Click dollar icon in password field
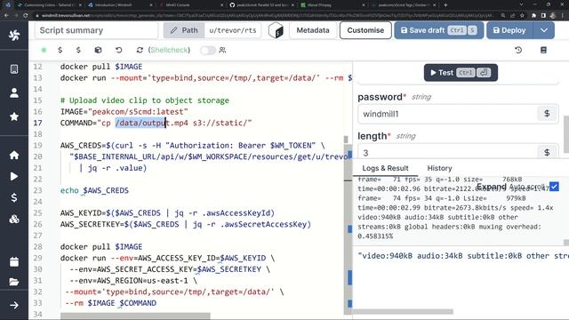The height and width of the screenshot is (320, 569). coord(547,114)
